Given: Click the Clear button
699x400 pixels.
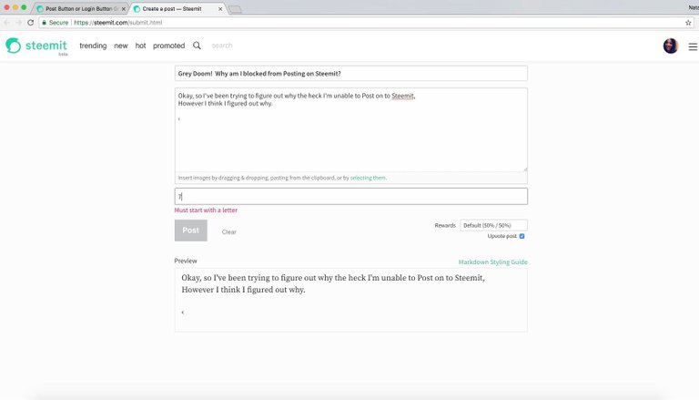Looking at the screenshot, I should pos(229,231).
